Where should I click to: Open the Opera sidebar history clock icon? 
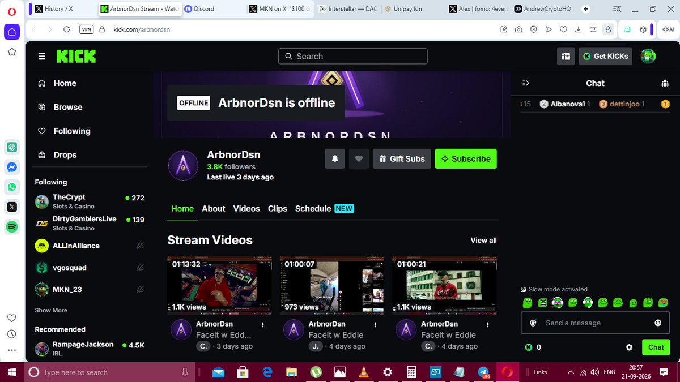pos(11,334)
